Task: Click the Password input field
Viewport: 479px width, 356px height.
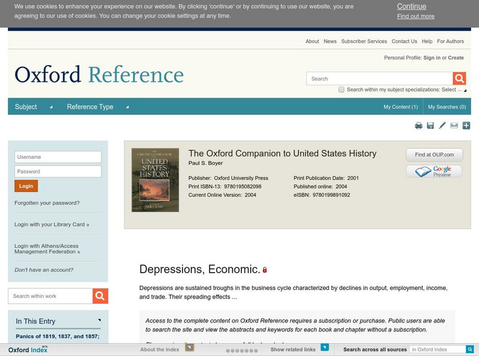Action: [57, 171]
